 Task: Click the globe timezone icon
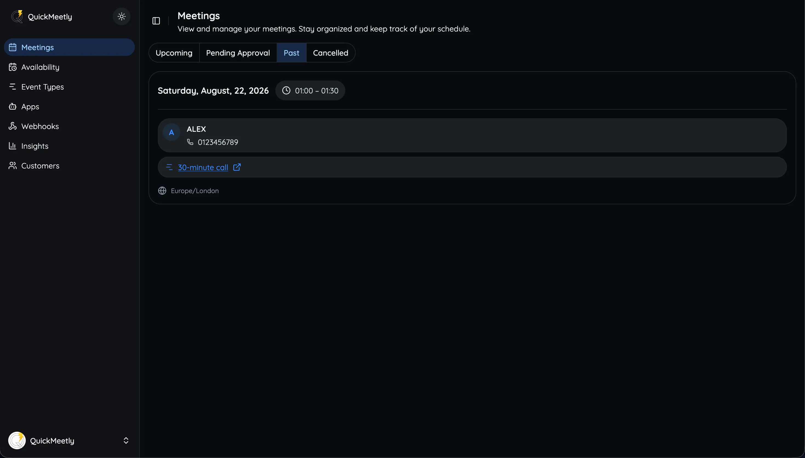pos(162,191)
